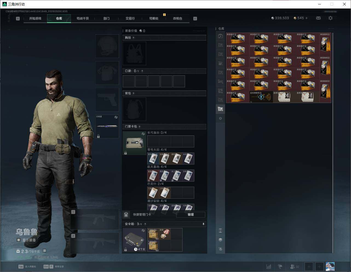The image size is (351, 272).
Task: Click the 快捷管理门卡 clipboard icon
Action: [126, 214]
